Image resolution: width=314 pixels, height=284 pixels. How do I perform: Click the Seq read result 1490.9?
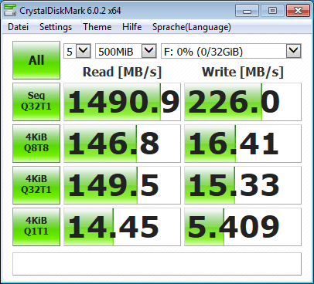coord(122,102)
